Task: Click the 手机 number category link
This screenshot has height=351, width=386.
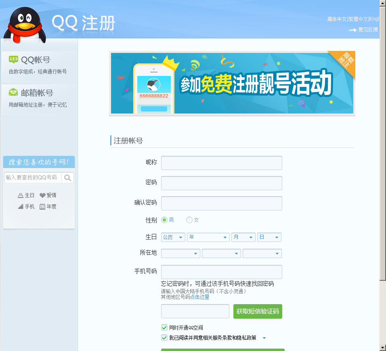Action: click(29, 206)
